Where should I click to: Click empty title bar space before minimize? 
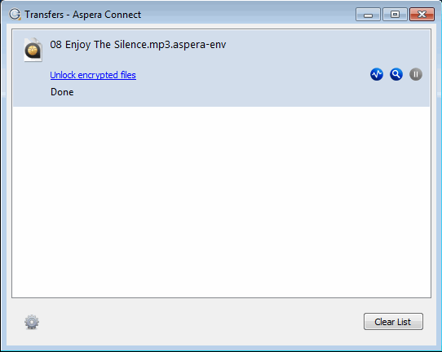[x=248, y=15]
